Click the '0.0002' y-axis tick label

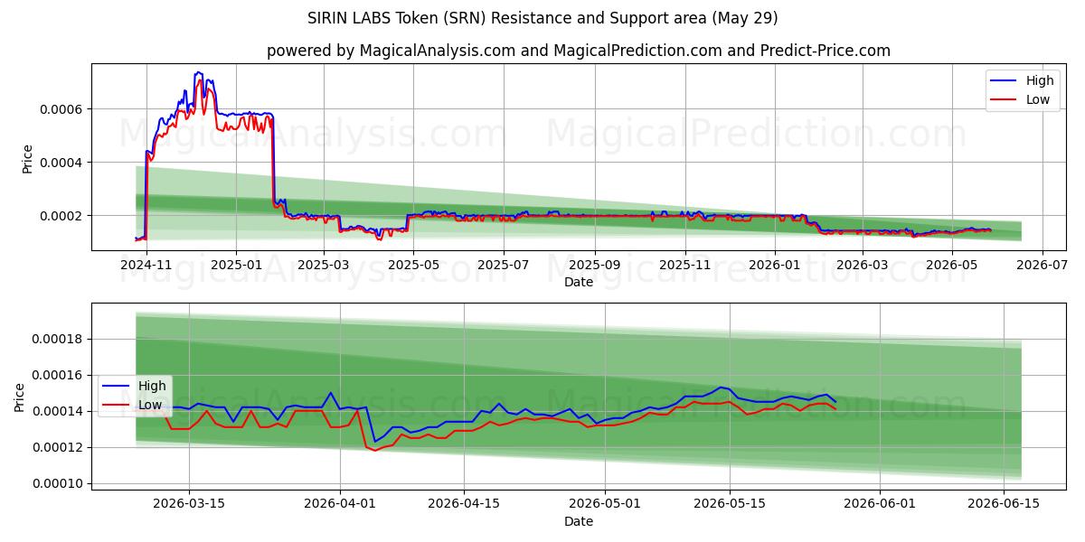pyautogui.click(x=61, y=216)
